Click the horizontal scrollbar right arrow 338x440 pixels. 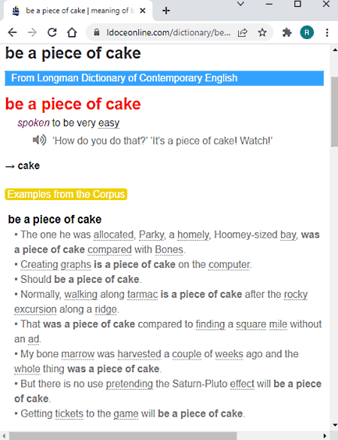click(x=324, y=436)
